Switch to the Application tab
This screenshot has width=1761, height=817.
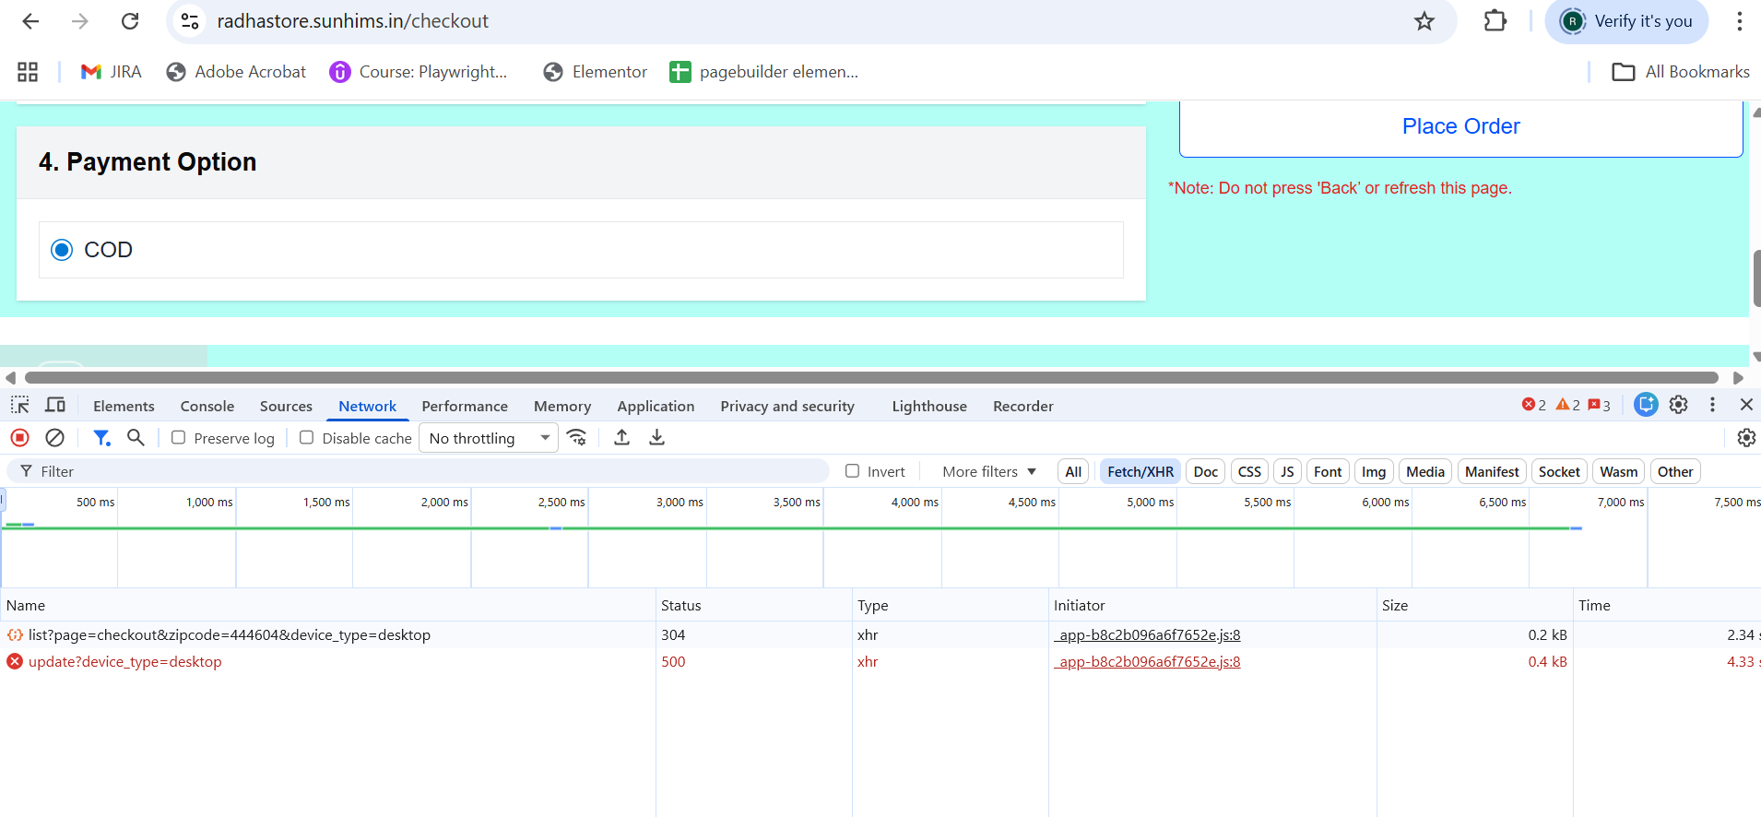tap(656, 407)
